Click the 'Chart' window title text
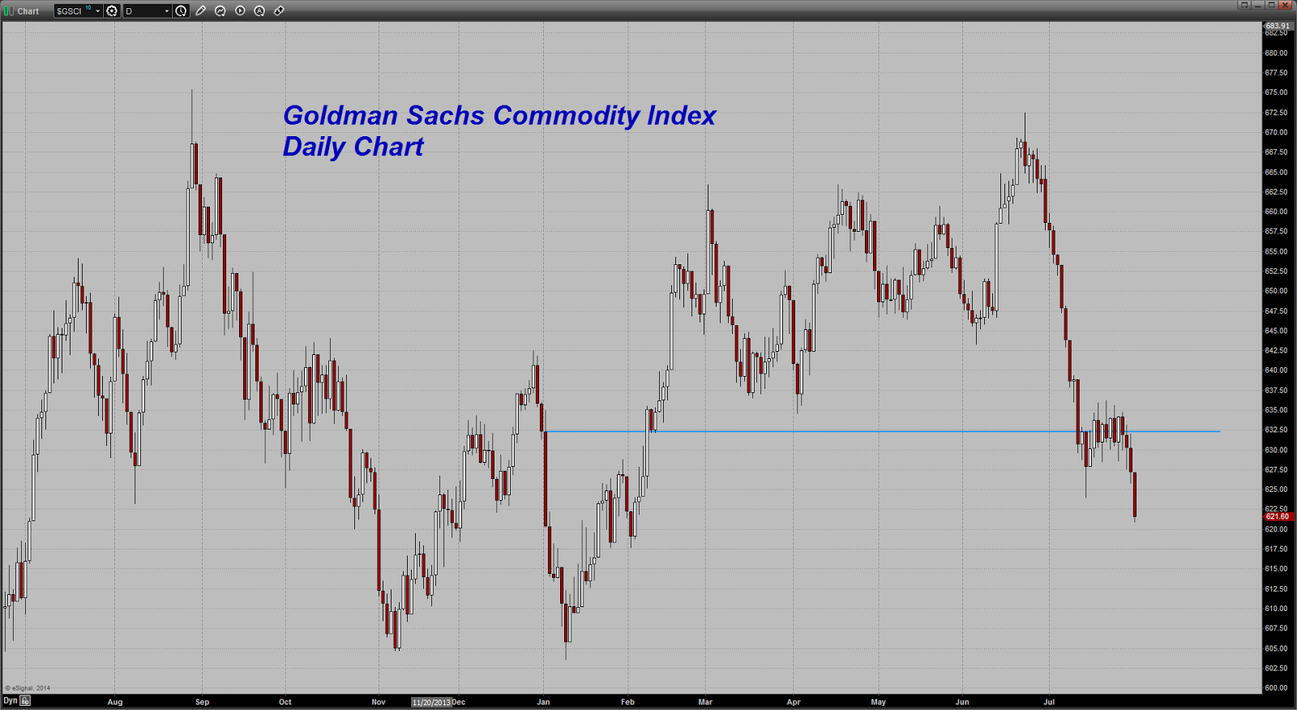This screenshot has width=1297, height=710. coord(28,11)
